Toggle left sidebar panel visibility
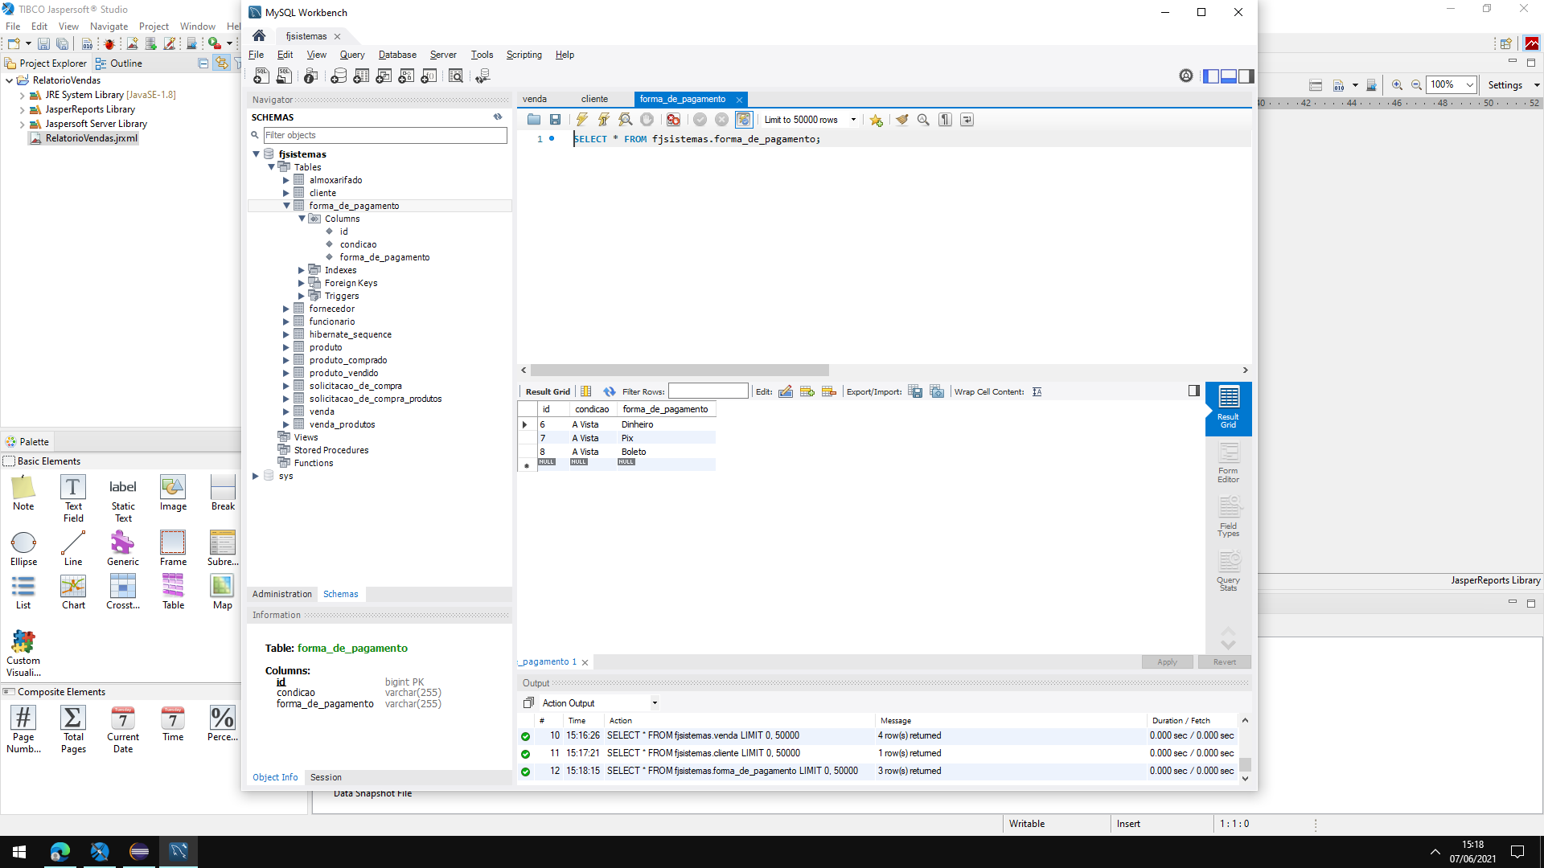The height and width of the screenshot is (868, 1544). (1211, 76)
